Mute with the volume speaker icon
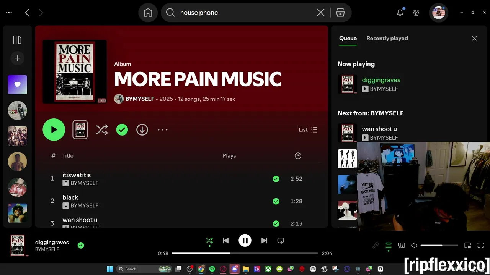 tap(414, 246)
